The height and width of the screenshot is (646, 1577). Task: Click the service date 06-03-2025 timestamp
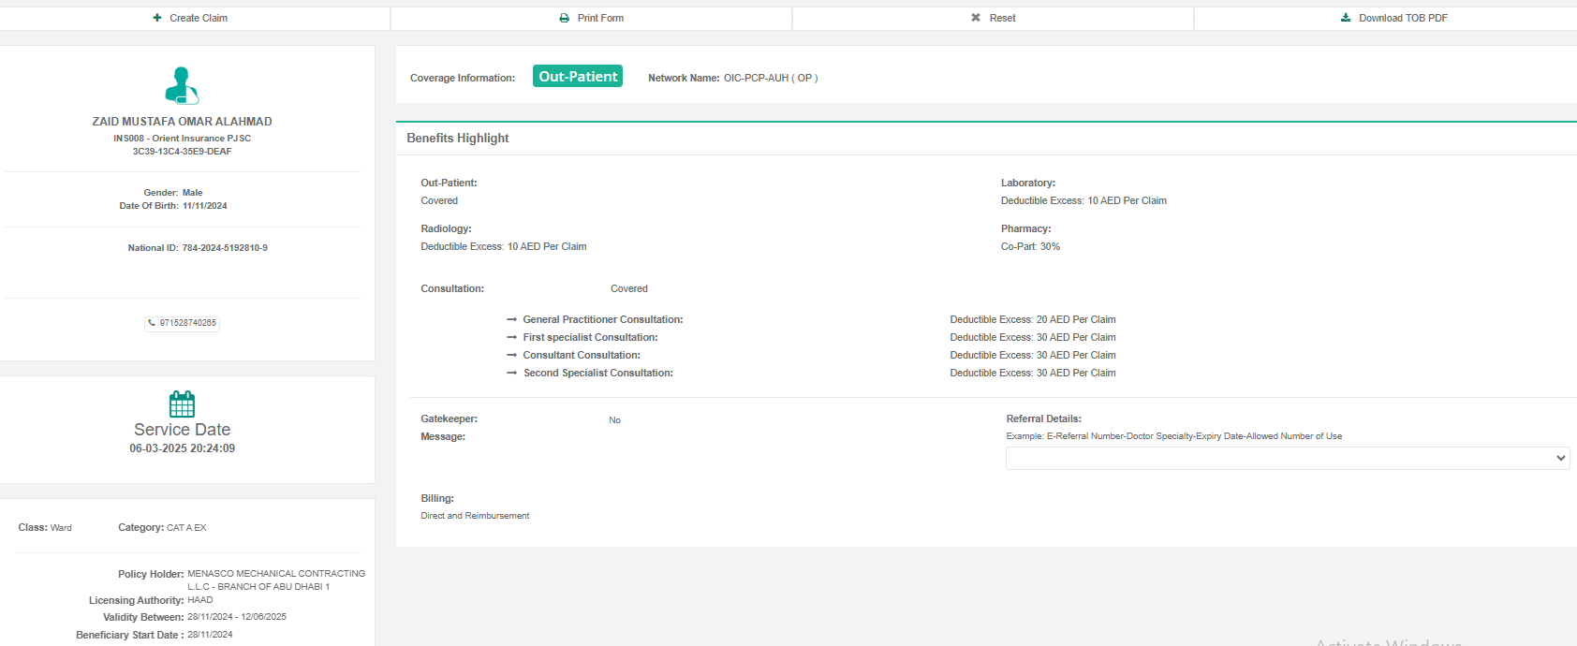182,448
